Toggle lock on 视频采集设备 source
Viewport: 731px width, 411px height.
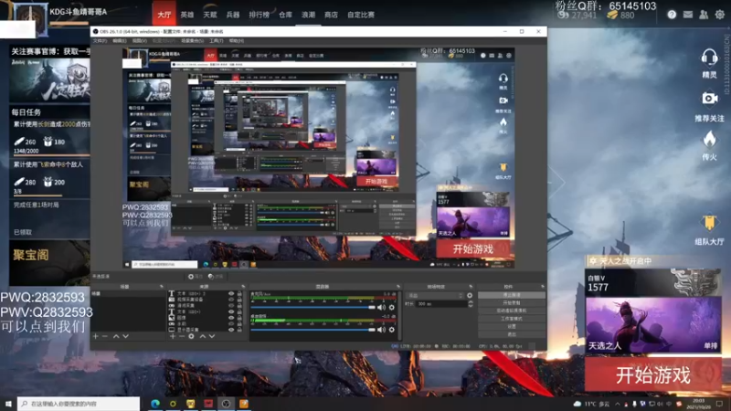click(x=239, y=300)
